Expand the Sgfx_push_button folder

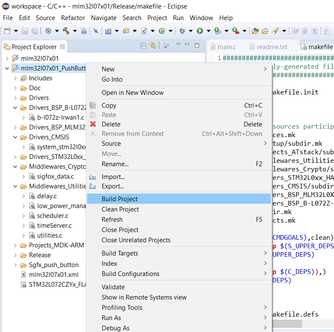click(x=15, y=265)
